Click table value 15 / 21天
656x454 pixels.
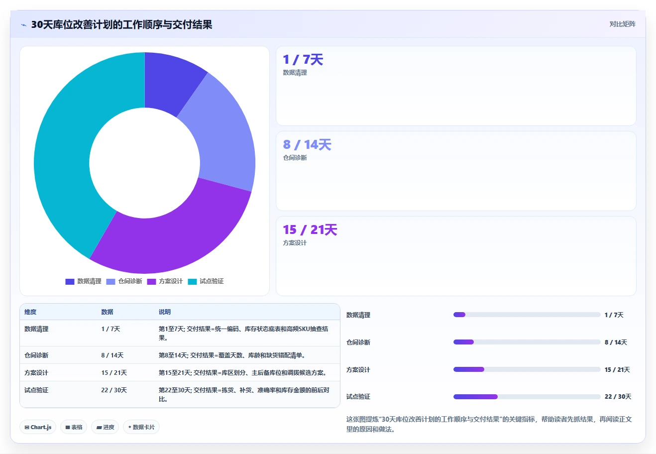point(114,373)
